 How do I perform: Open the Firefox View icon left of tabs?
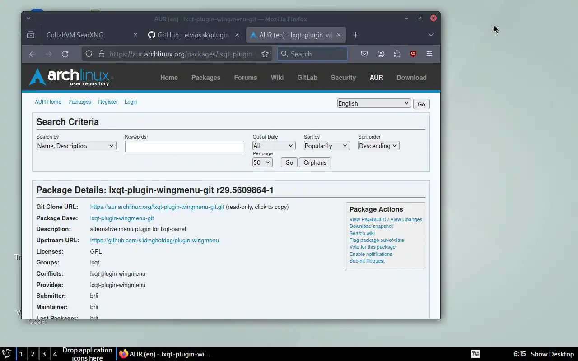pos(31,35)
